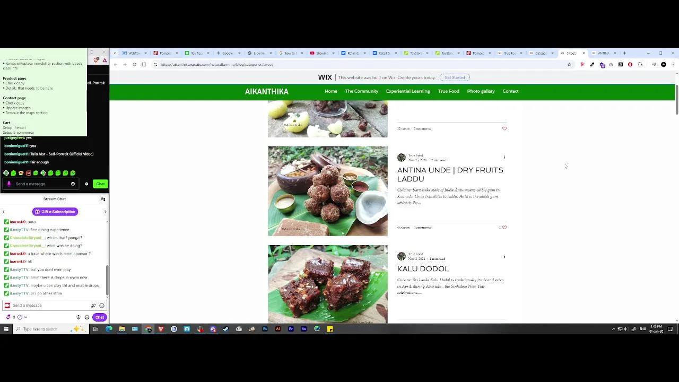
Task: Open Windows Start menu
Action: point(6,329)
